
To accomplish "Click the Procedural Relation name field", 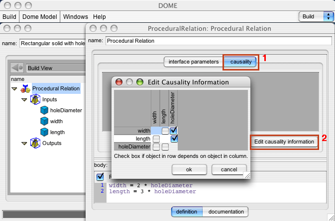I will pyautogui.click(x=219, y=41).
